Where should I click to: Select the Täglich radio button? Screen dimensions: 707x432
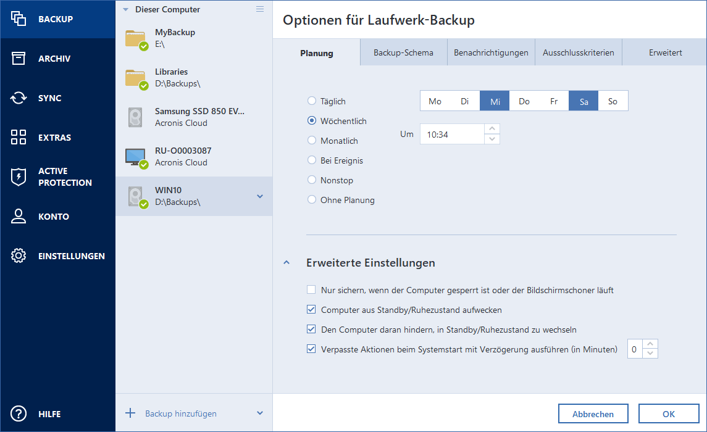click(312, 101)
